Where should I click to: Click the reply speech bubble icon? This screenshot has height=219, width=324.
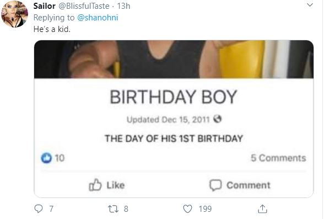(39, 209)
